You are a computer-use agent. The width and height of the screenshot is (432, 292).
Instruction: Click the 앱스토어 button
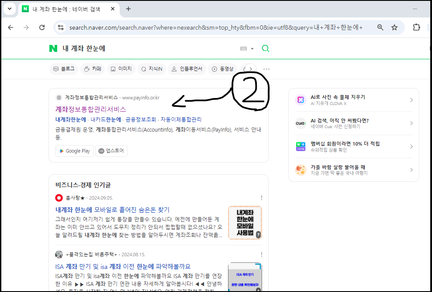coord(111,151)
